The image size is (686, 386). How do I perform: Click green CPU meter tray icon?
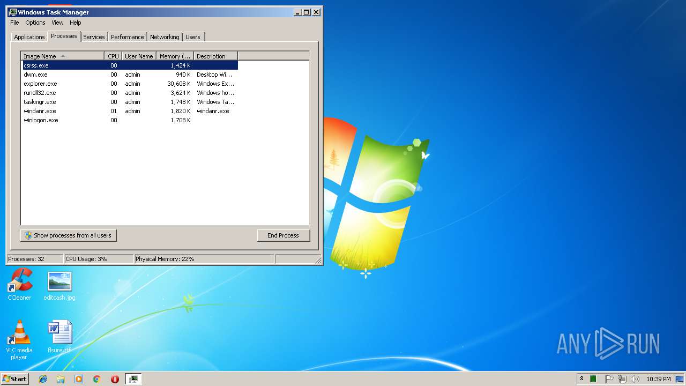[593, 379]
